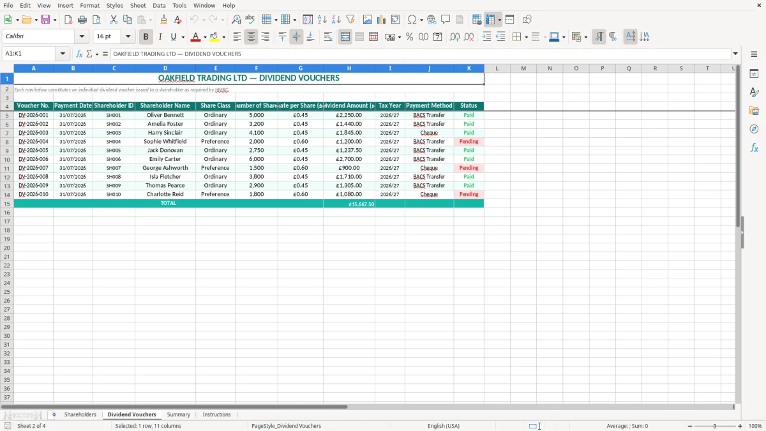Open Name Box dropdown arrow

63,54
